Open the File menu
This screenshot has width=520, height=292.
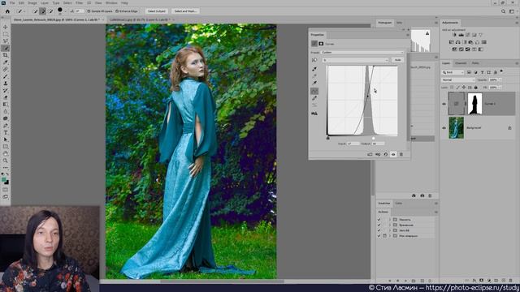pos(12,3)
